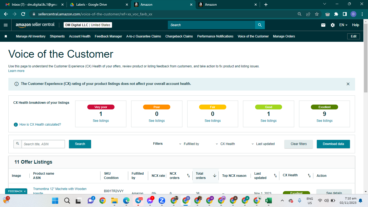Screen dimensions: 368x207
Task: Show hidden system tray icons
Action: (x=282, y=201)
